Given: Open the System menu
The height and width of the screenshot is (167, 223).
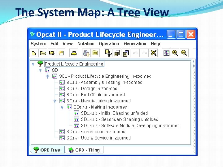Looking at the screenshot, I should click(x=38, y=44).
